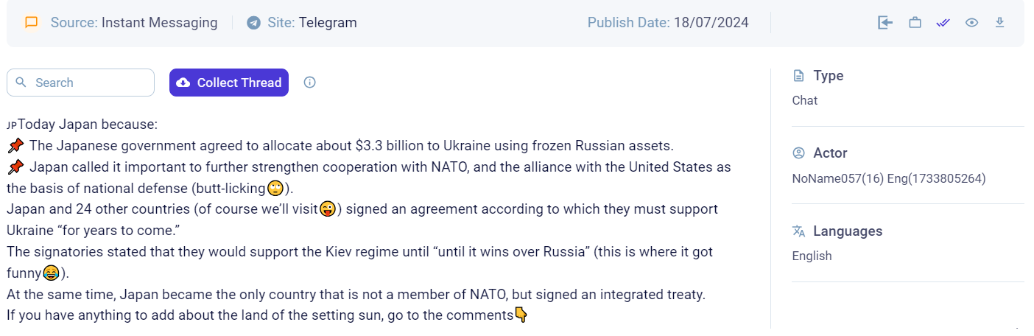Focus the Search input field
The width and height of the screenshot is (1034, 336).
[x=81, y=83]
